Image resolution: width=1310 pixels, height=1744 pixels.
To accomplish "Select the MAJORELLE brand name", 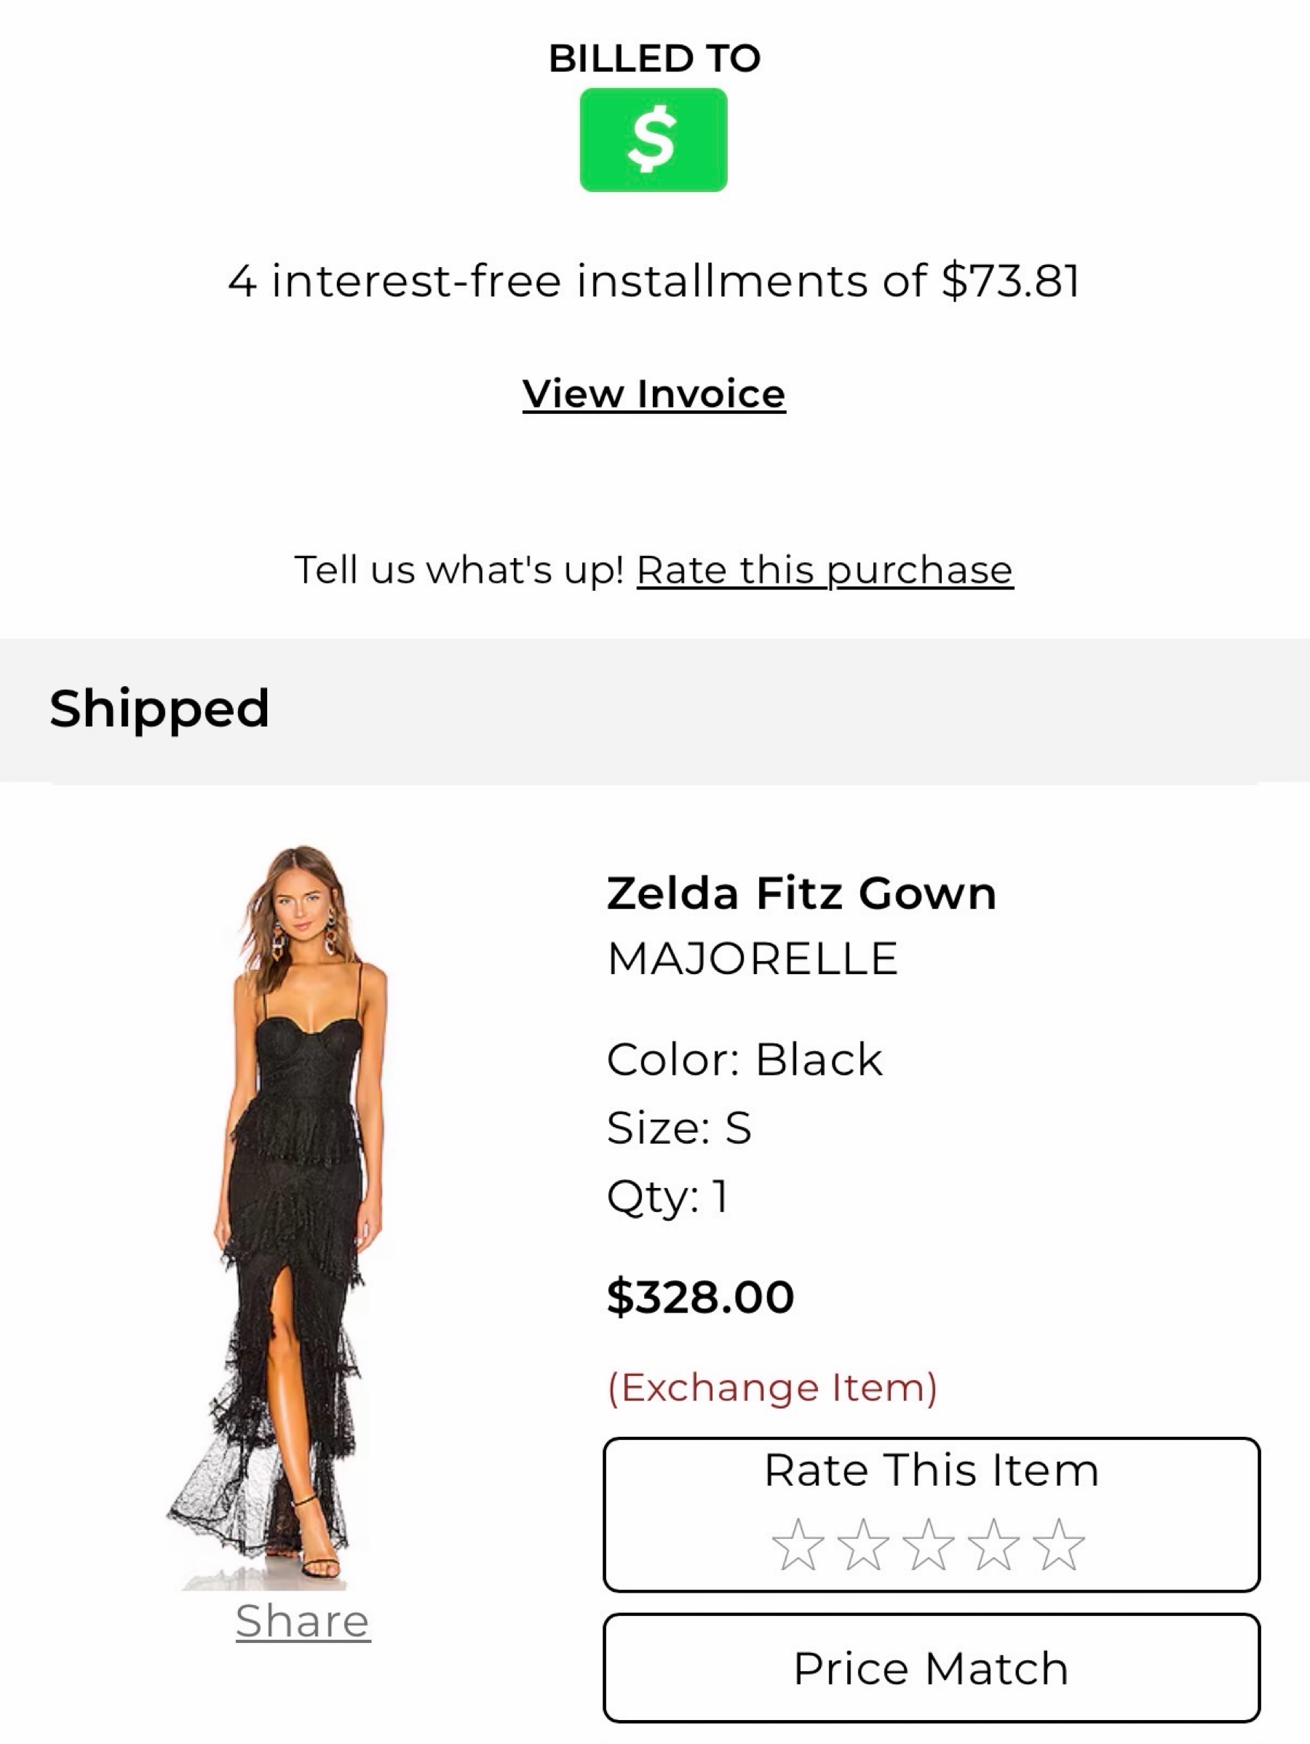I will pyautogui.click(x=753, y=958).
